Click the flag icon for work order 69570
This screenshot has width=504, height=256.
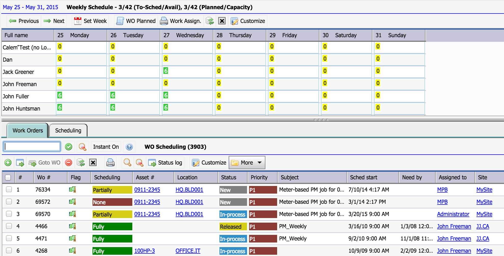pos(72,214)
